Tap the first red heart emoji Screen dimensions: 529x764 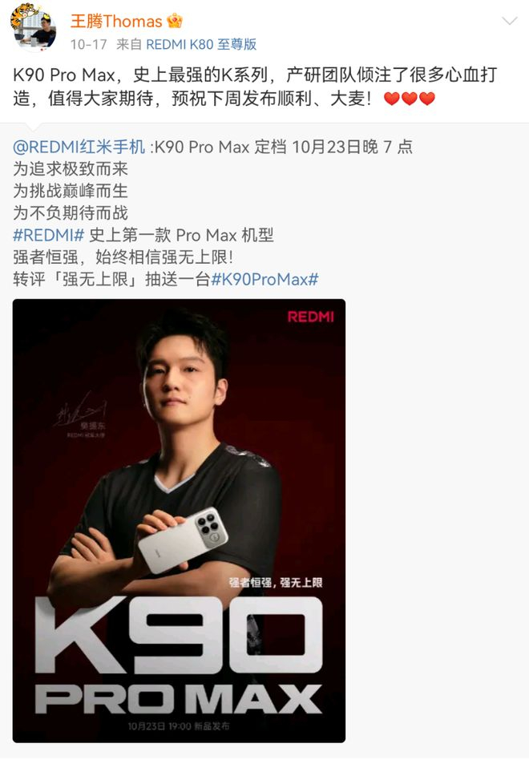pyautogui.click(x=392, y=99)
